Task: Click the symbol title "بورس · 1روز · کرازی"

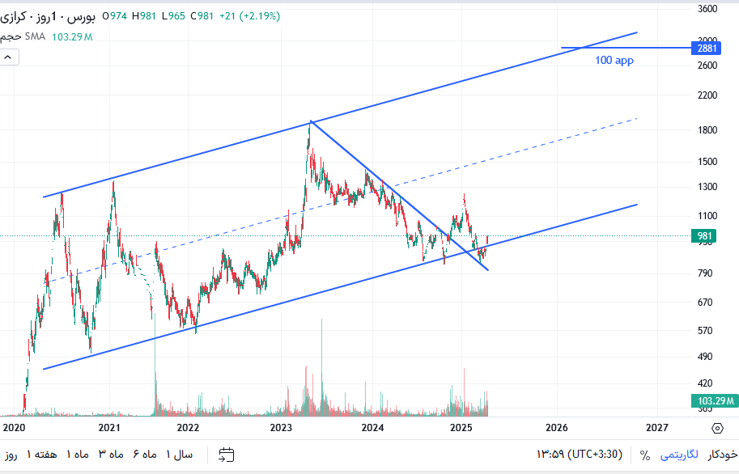Action: (x=48, y=16)
